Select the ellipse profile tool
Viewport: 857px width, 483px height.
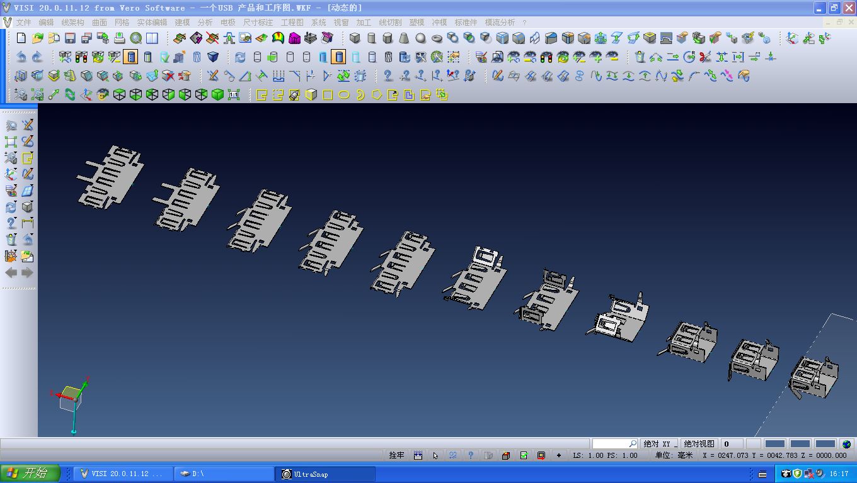point(344,95)
